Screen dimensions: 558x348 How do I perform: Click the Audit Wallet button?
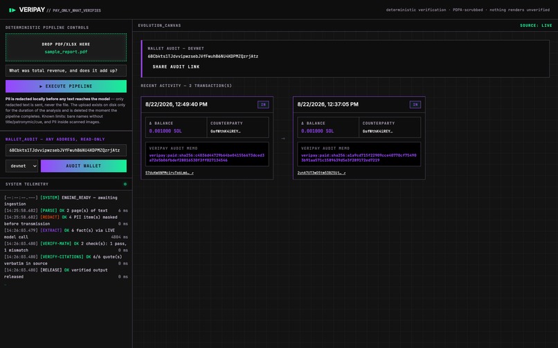click(84, 166)
